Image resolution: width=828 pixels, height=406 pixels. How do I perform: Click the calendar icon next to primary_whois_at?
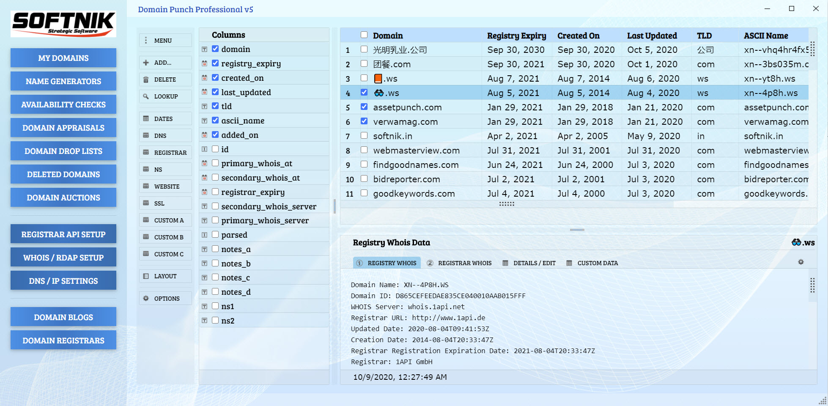[x=205, y=163]
